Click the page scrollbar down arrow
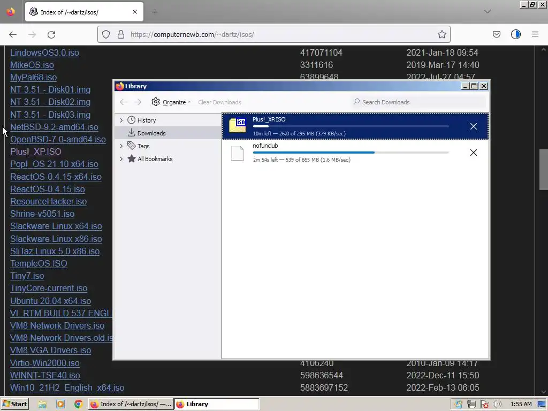This screenshot has height=411, width=548. [544, 392]
